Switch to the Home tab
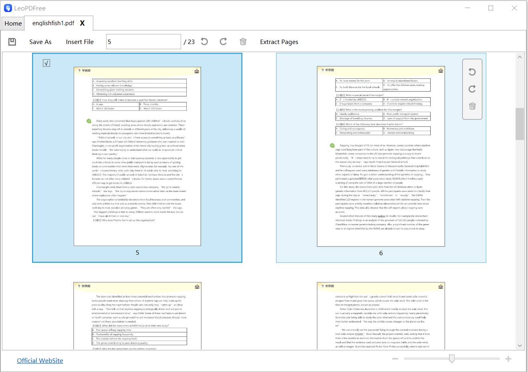Viewport: 528px width, 372px height. click(x=13, y=24)
